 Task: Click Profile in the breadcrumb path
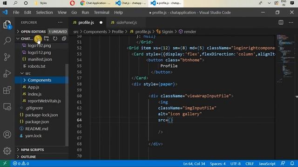click(118, 32)
